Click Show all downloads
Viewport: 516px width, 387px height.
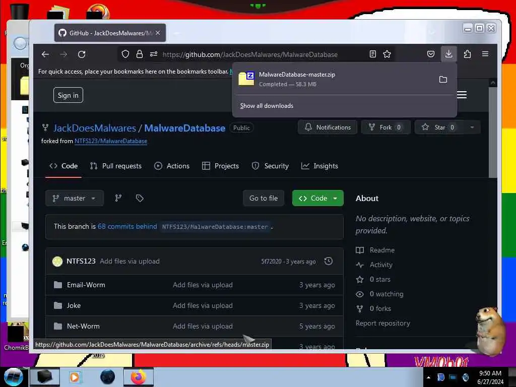(267, 106)
